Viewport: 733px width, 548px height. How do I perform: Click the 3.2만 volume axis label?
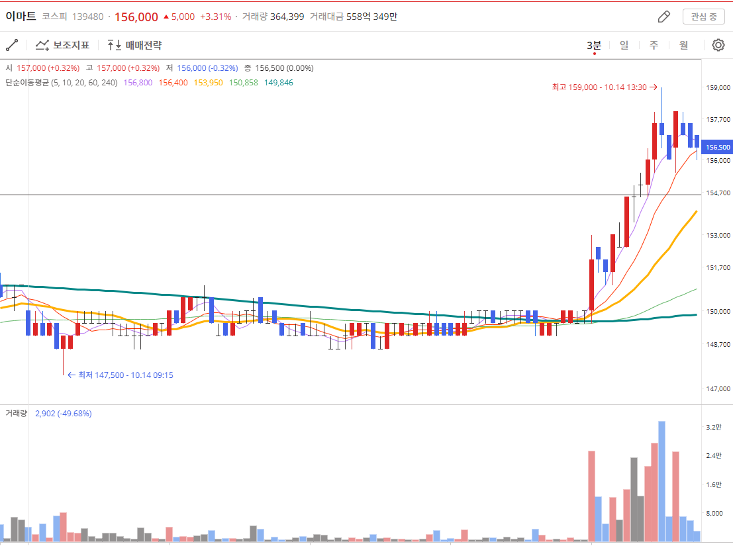[x=714, y=427]
